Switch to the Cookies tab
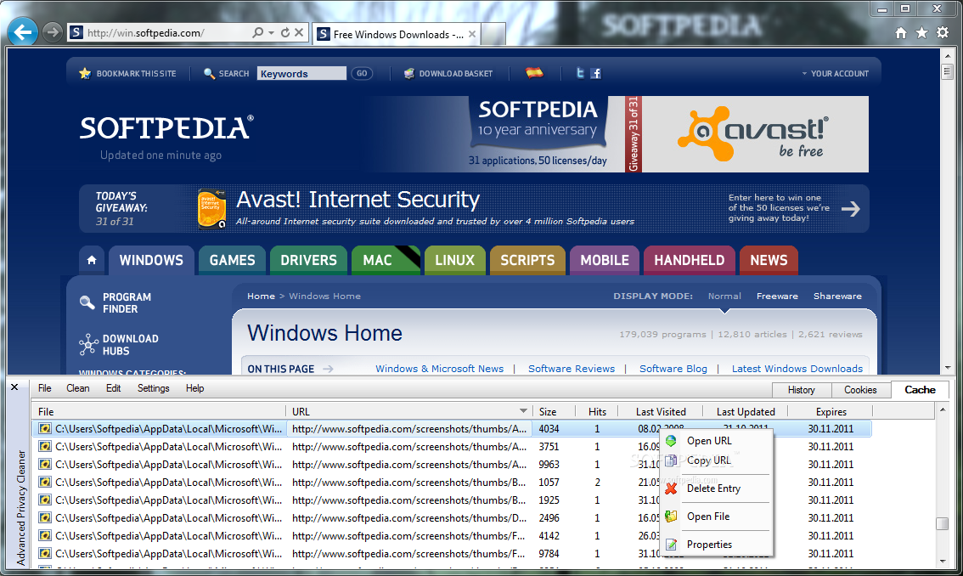 point(860,390)
